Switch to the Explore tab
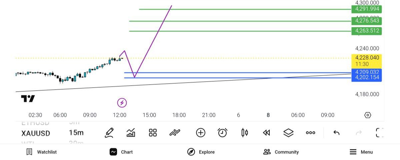Screen dimensions: 400x160 point(201,152)
